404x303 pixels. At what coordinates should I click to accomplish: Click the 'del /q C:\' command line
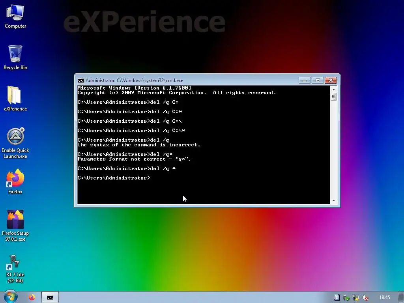[x=129, y=121]
